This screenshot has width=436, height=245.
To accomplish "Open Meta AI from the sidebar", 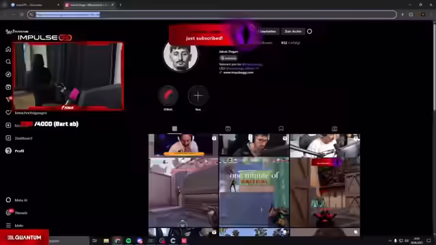I will point(16,200).
